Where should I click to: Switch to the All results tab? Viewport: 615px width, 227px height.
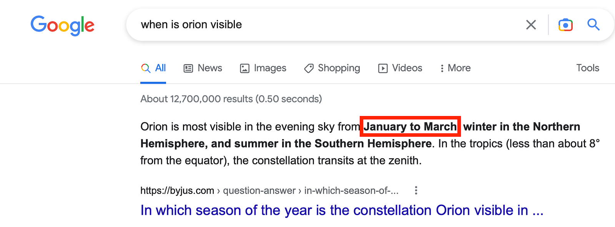tap(153, 68)
